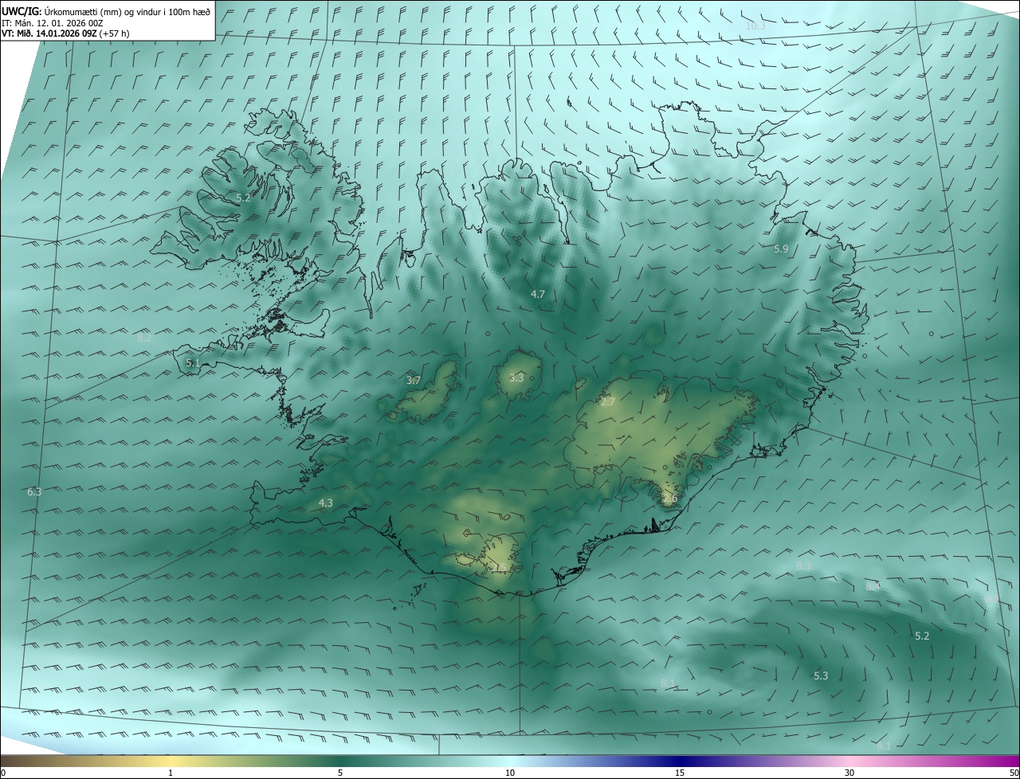Image resolution: width=1020 pixels, height=779 pixels.
Task: Click the 8.3 value over the ocean
Action: tap(803, 566)
